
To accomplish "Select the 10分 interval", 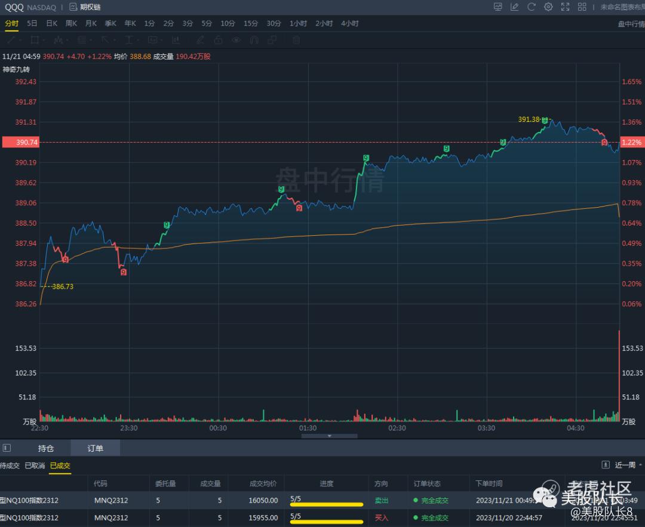I will click(228, 23).
